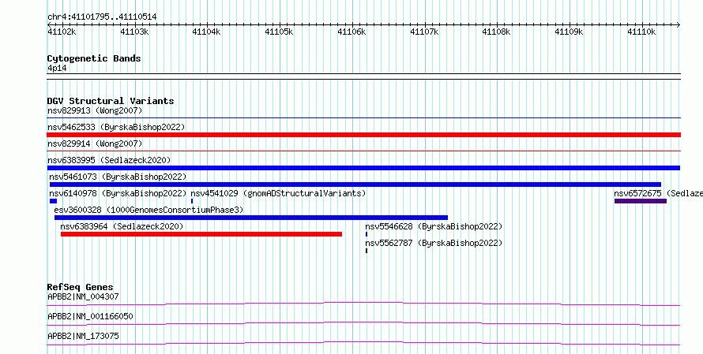Click the 41104k ruler position

point(207,32)
